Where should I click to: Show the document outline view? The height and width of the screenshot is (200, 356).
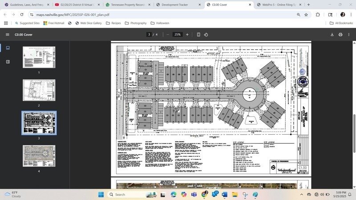pyautogui.click(x=8, y=62)
